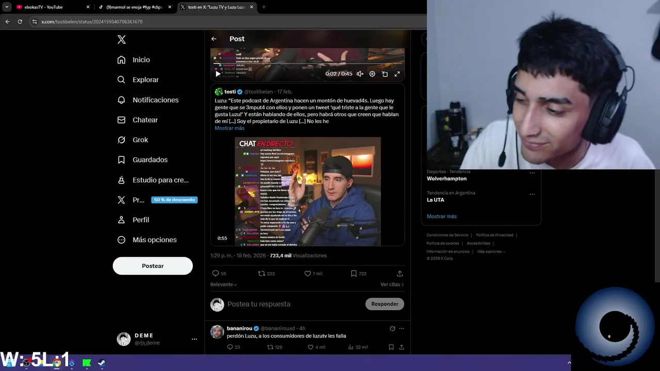Click the share icon on the main post
The height and width of the screenshot is (371, 660).
click(x=400, y=274)
